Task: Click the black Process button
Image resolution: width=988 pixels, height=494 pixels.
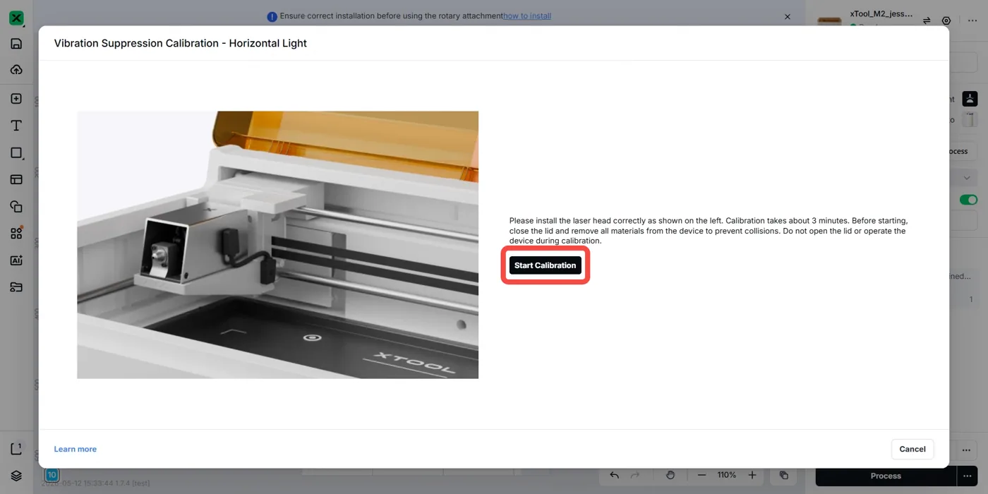Action: [x=886, y=476]
